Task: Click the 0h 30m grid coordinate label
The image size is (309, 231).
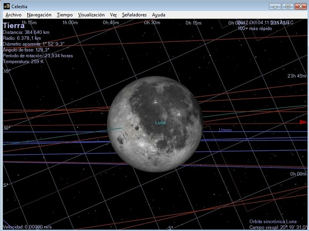Action: click(x=152, y=23)
